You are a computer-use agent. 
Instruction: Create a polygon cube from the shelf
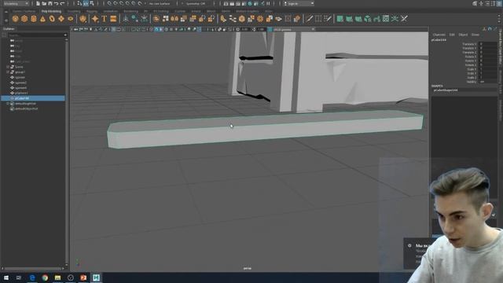coord(24,19)
